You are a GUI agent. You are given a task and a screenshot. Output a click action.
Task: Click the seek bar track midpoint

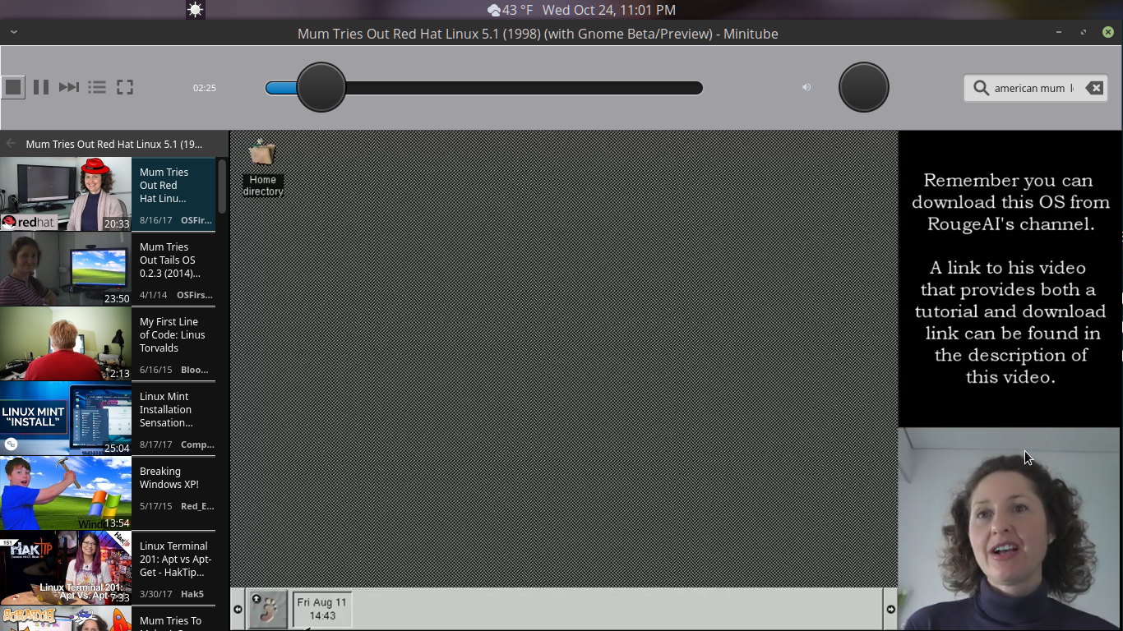click(x=484, y=88)
